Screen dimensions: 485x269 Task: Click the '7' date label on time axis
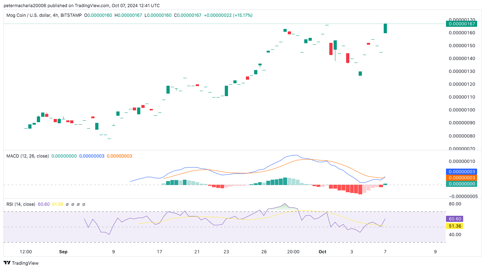pos(385,252)
